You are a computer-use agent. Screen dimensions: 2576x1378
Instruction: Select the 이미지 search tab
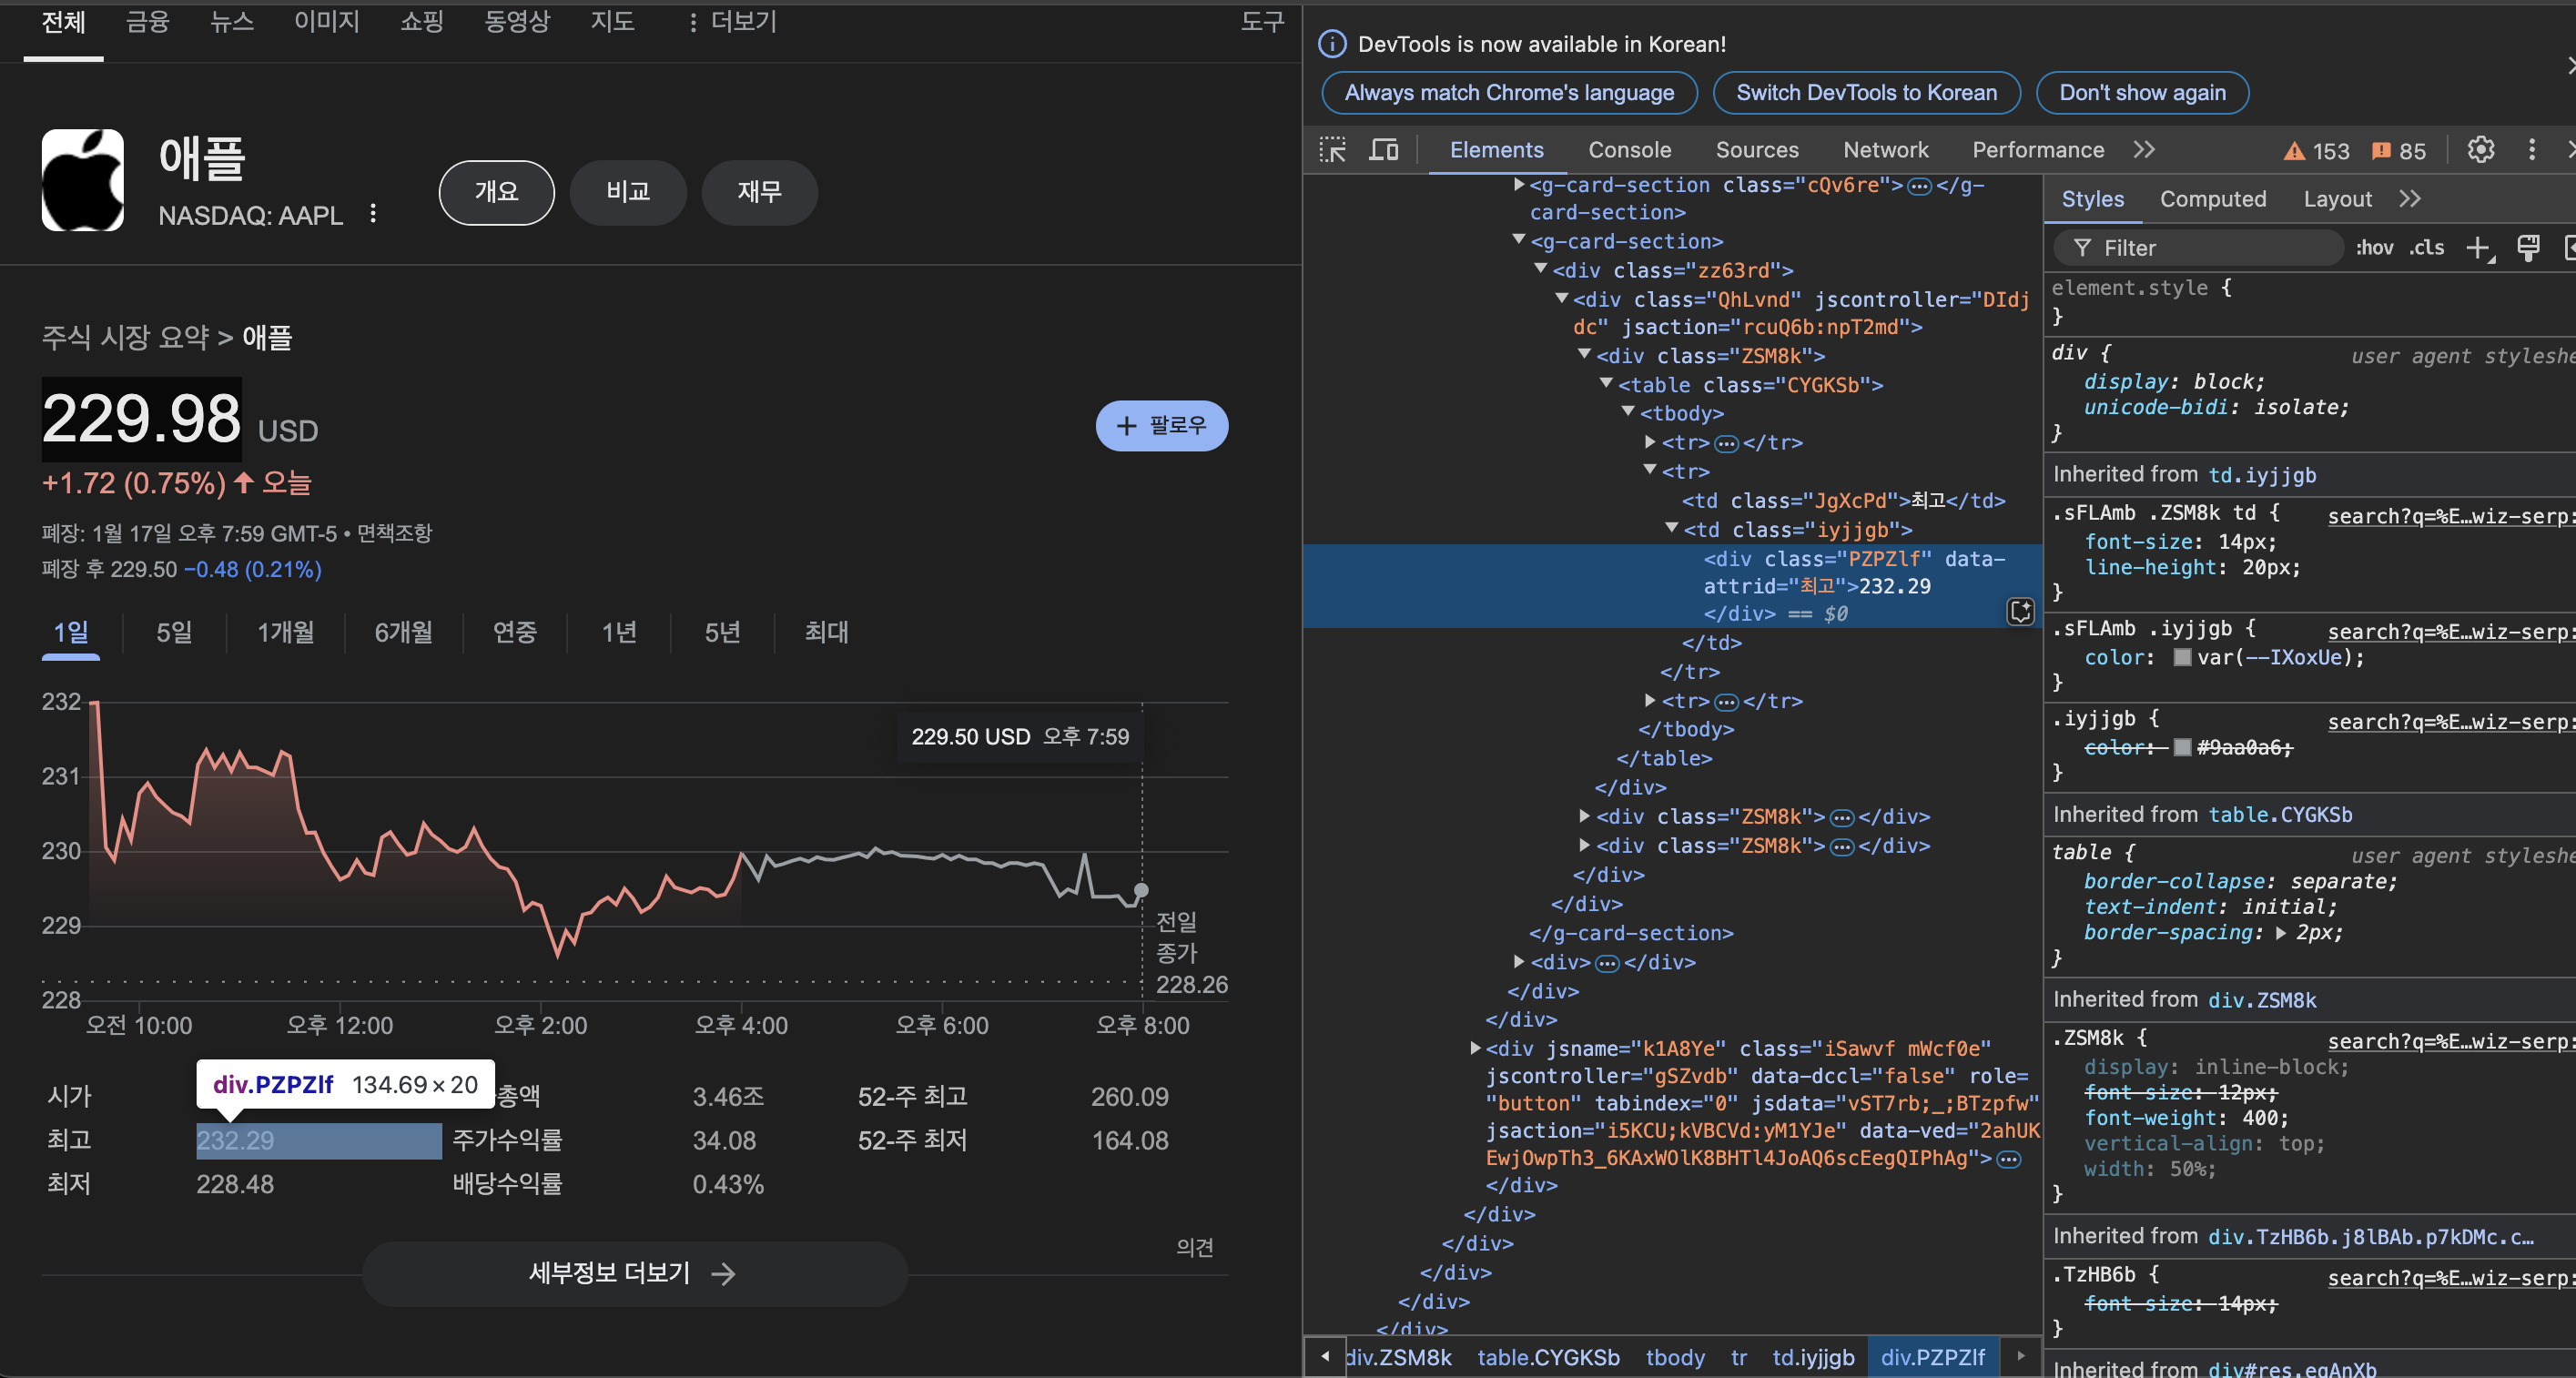[327, 22]
